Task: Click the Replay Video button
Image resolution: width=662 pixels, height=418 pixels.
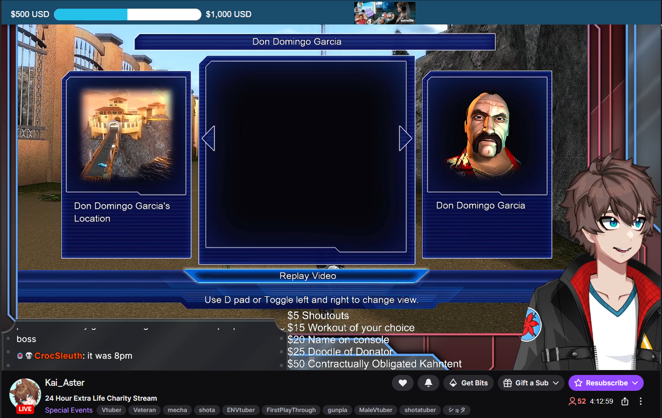Action: click(307, 276)
